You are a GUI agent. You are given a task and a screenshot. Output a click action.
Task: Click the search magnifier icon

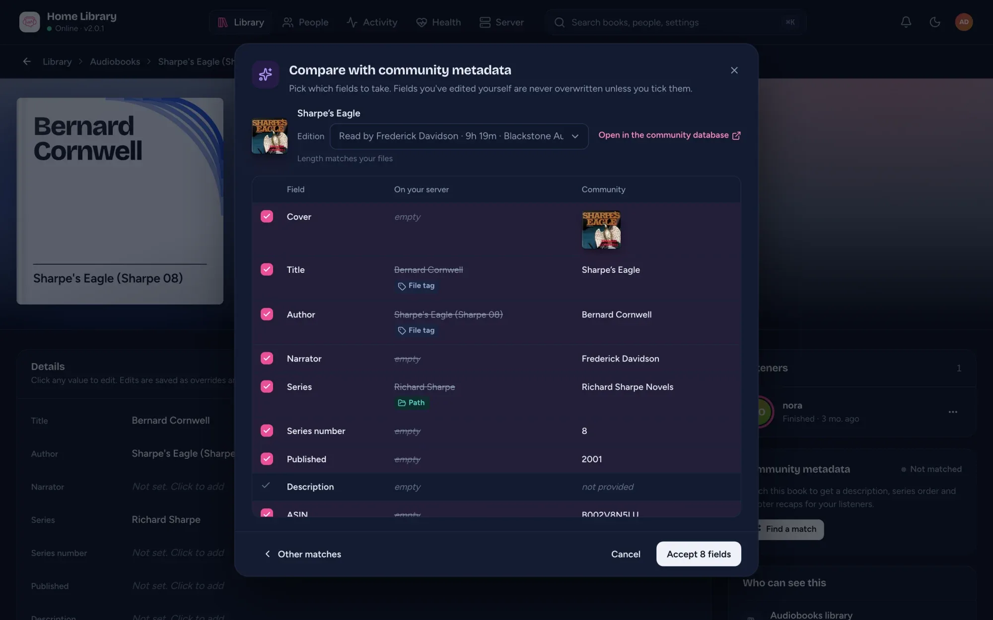559,22
